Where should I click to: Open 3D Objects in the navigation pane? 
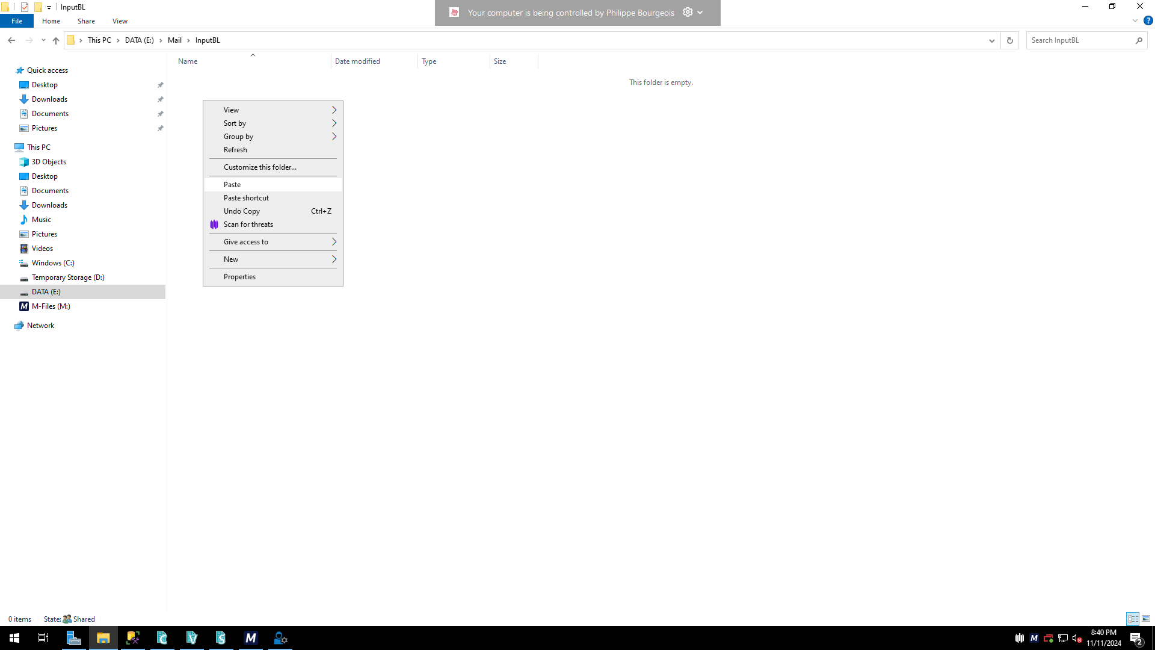(49, 162)
